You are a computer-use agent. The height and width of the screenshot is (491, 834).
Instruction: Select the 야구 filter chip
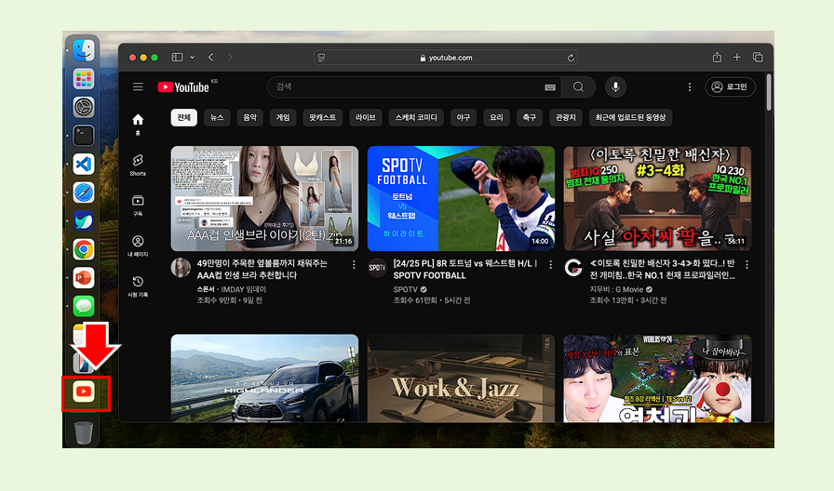tap(464, 117)
